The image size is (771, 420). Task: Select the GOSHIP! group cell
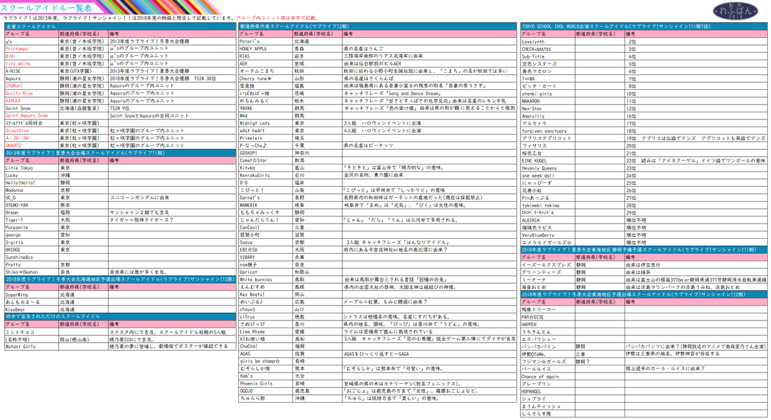click(x=265, y=152)
